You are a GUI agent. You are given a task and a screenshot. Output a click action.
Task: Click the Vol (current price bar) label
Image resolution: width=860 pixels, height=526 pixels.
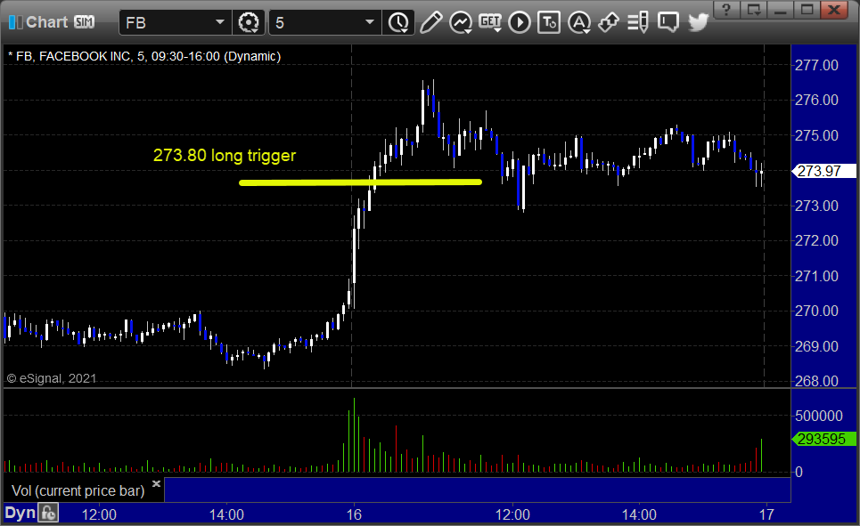click(78, 491)
